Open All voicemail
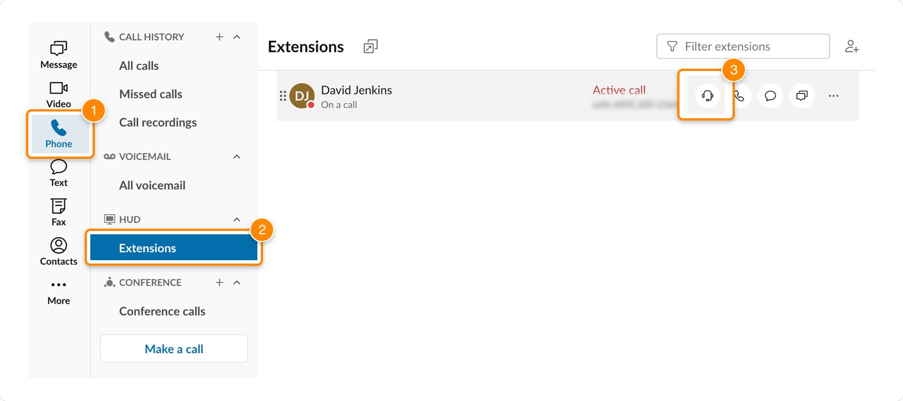 point(152,185)
